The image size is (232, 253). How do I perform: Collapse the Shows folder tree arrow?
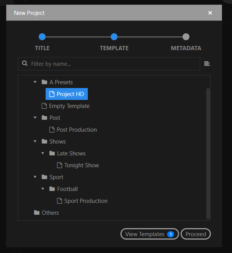(35, 142)
